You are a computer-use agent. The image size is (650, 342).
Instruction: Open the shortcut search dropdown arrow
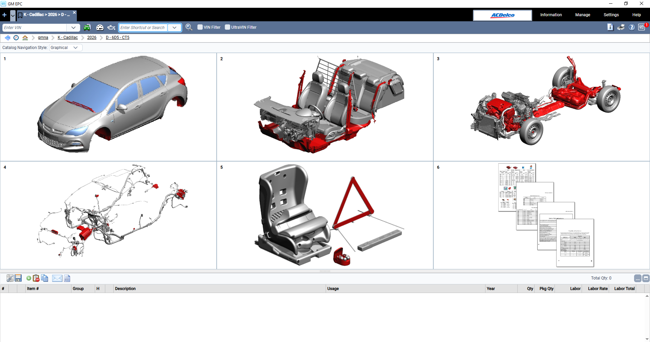(174, 27)
